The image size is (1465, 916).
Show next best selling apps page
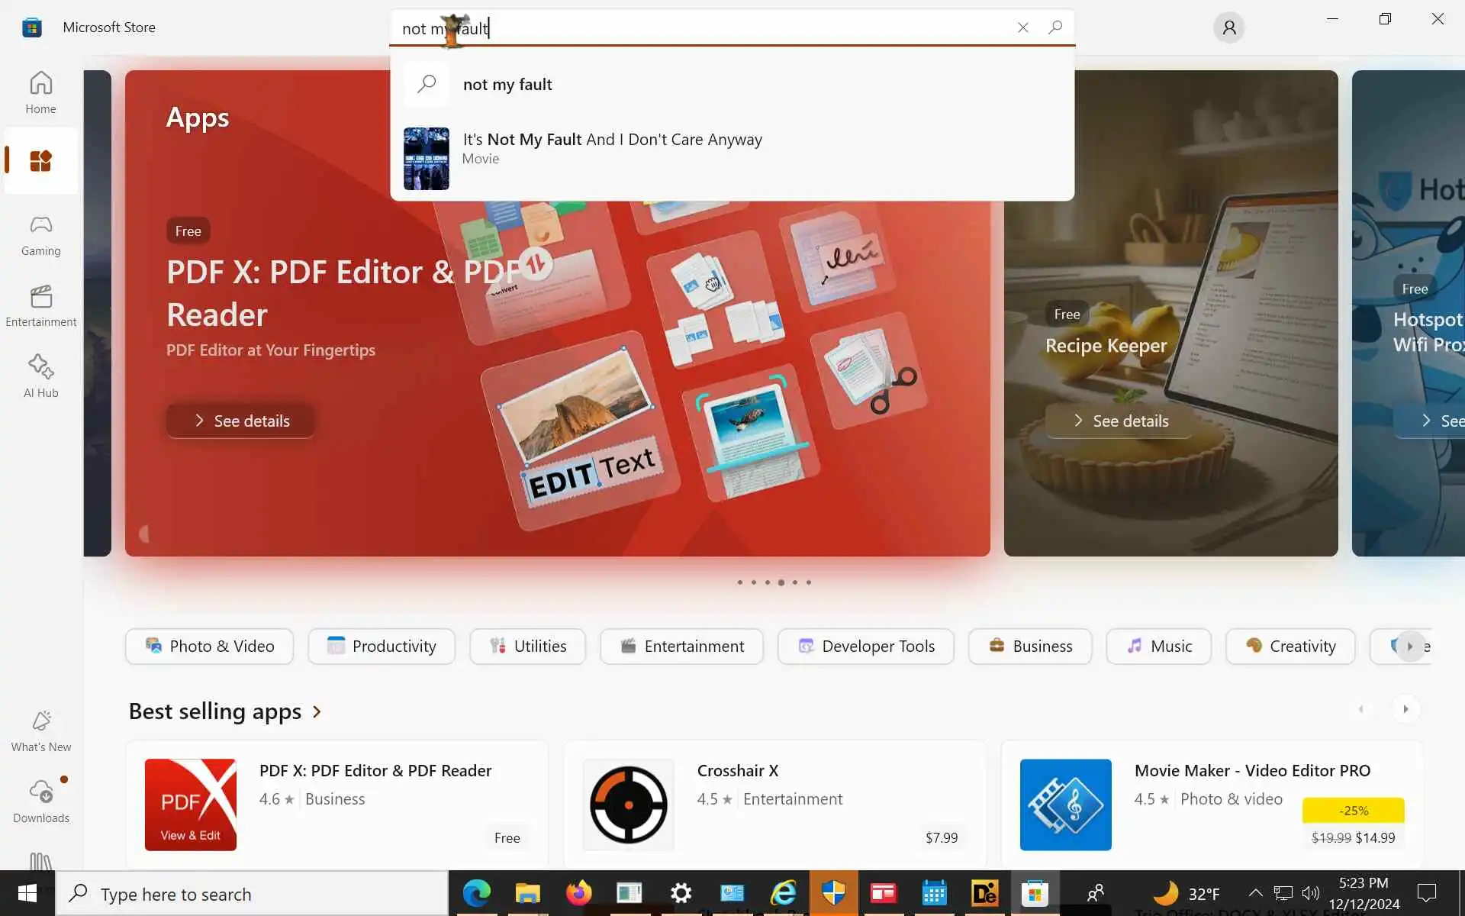1405,709
